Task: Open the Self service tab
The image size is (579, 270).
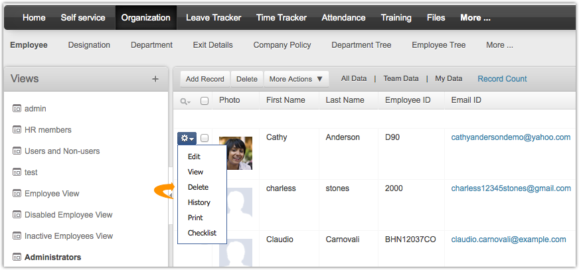Action: pyautogui.click(x=83, y=18)
